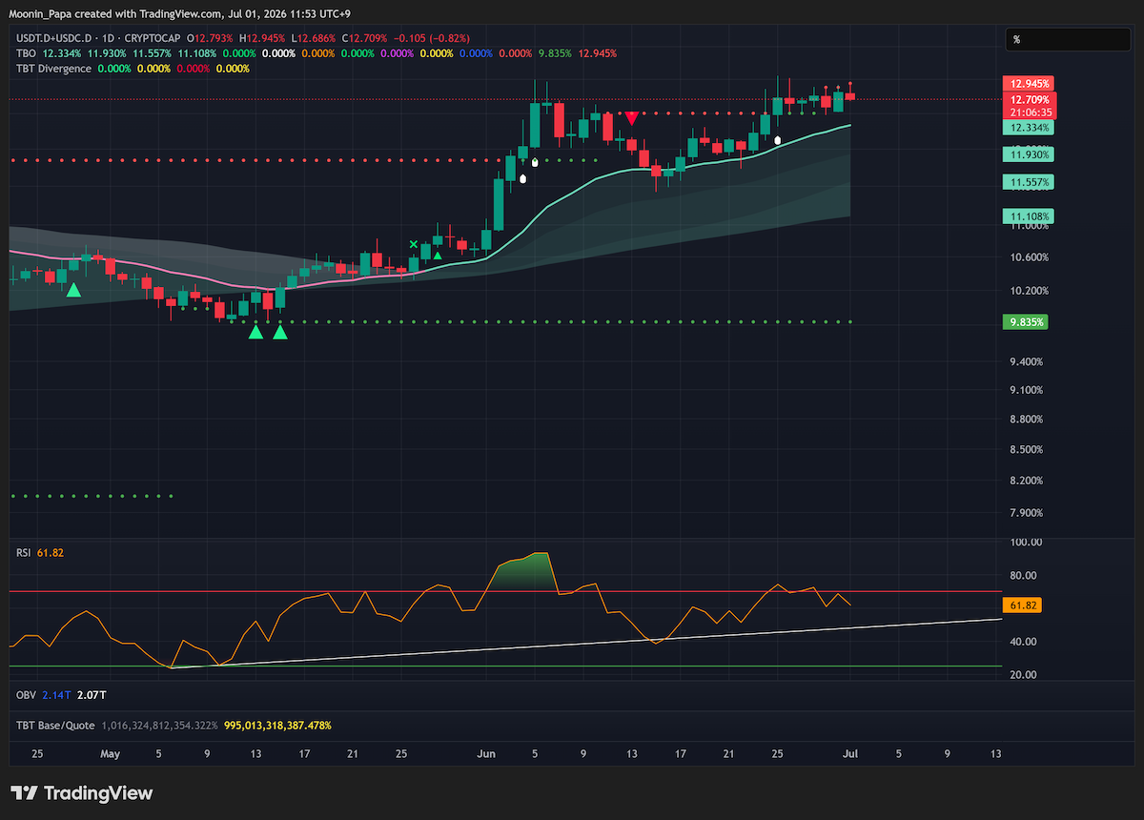Click the green up-triangle marker near late April
The image size is (1144, 820).
tap(73, 289)
